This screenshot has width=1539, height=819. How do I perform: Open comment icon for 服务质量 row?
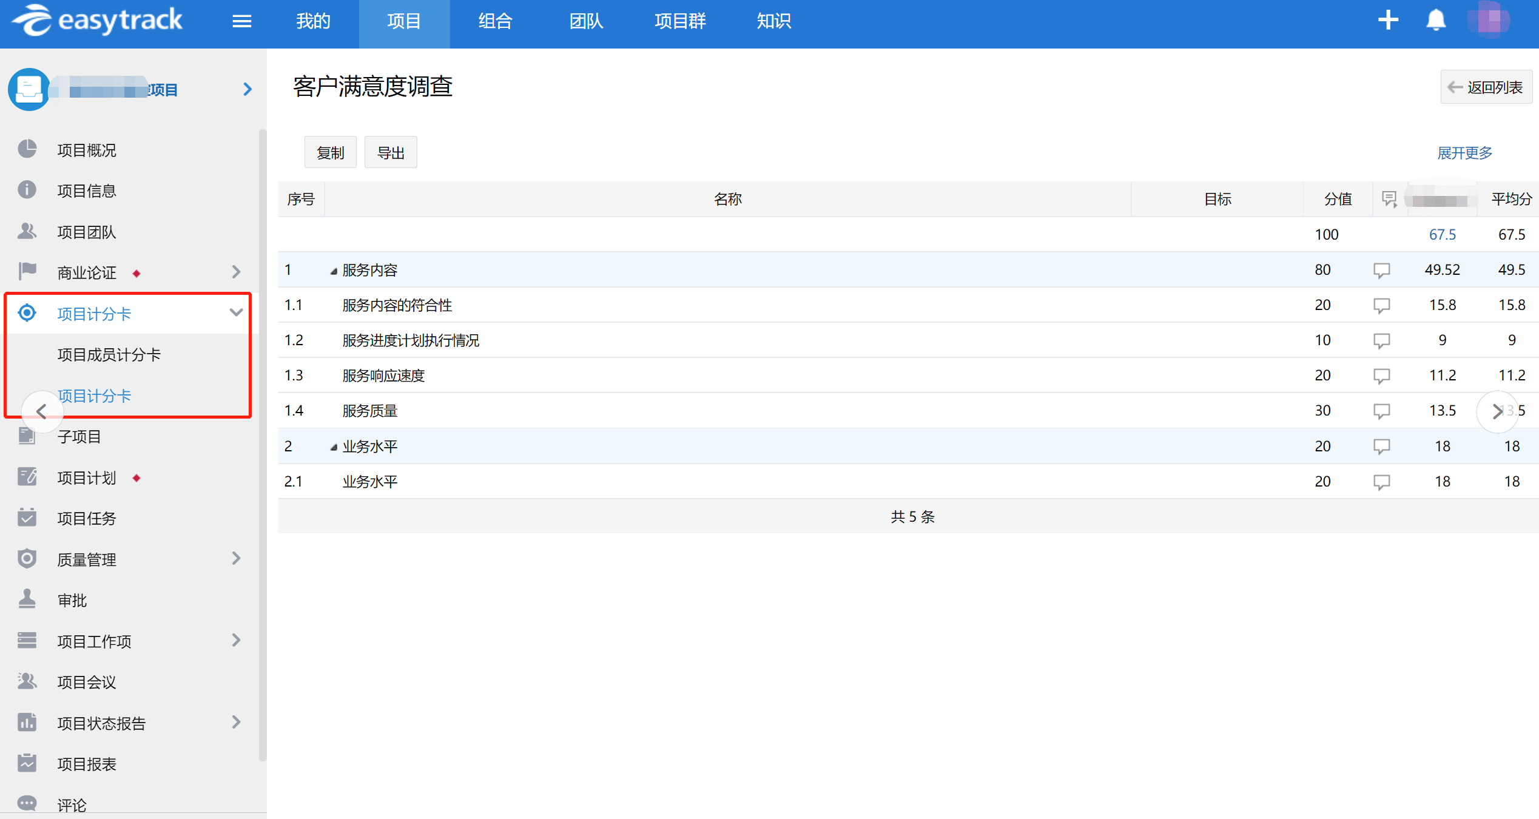pos(1381,411)
